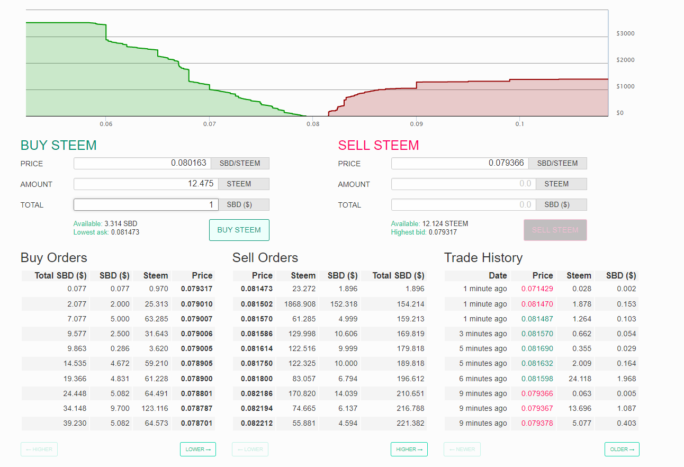Click the Available 3.314 SBD balance link
684x467 pixels.
coord(121,223)
